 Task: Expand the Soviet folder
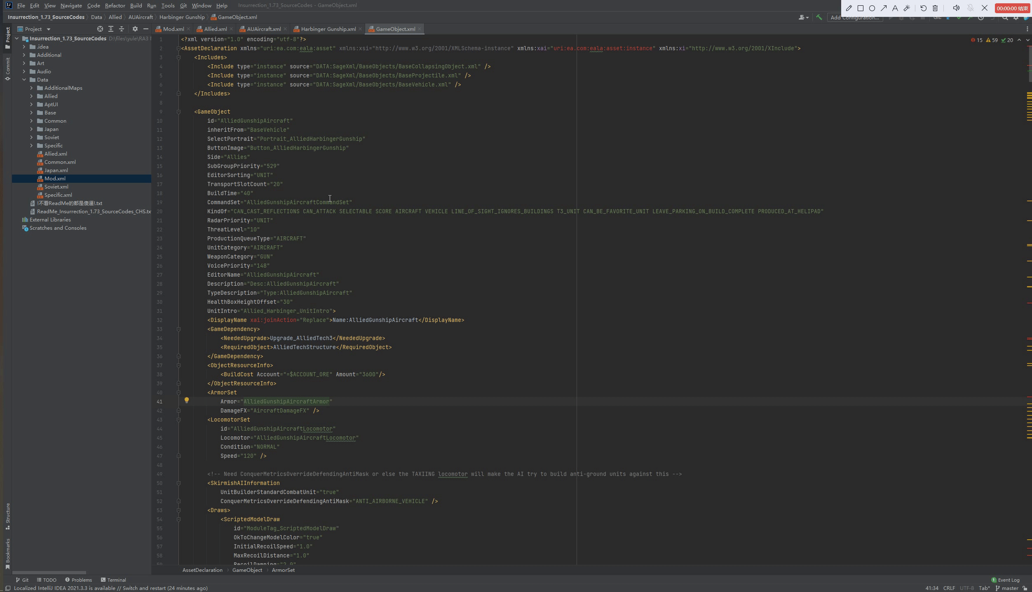coord(32,137)
